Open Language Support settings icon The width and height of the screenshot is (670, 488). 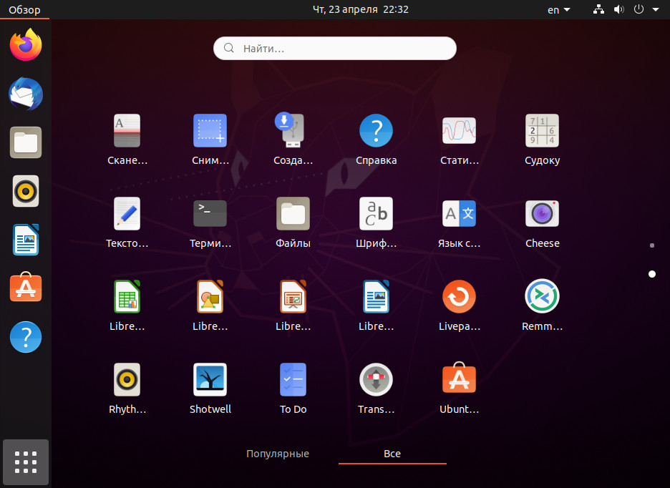click(x=459, y=214)
